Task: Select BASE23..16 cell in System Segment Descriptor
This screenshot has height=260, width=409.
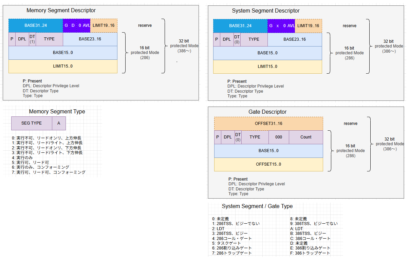Action: (x=295, y=39)
